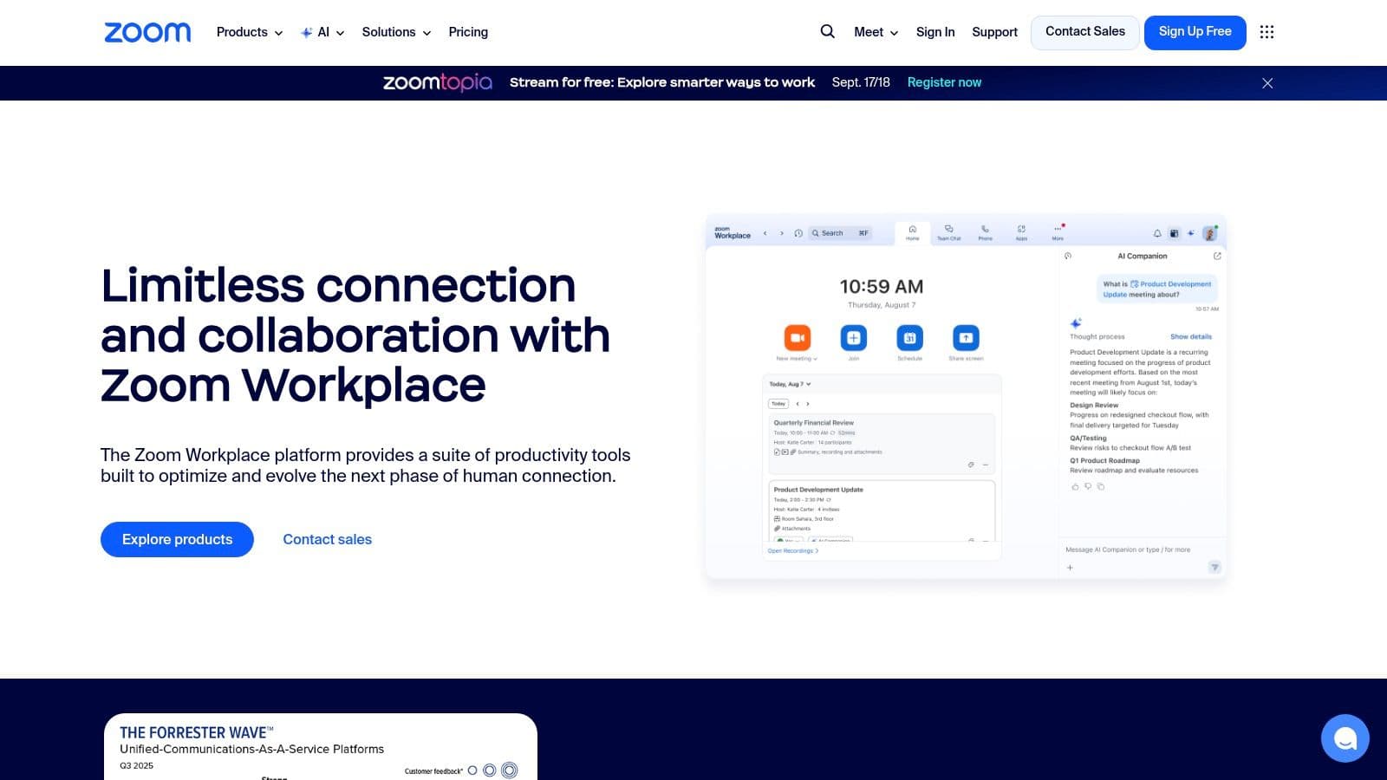This screenshot has width=1387, height=780.
Task: Select the Team Chat tab
Action: click(x=948, y=231)
